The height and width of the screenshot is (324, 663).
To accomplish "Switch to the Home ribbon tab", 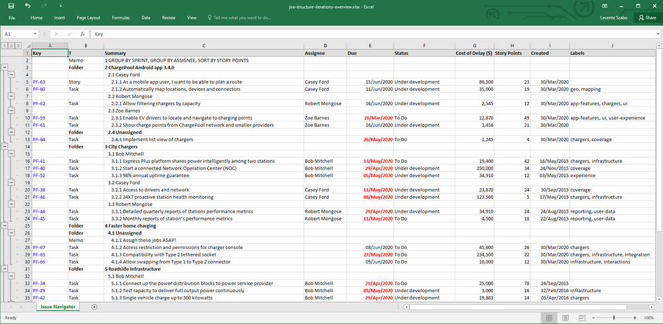I will 37,18.
